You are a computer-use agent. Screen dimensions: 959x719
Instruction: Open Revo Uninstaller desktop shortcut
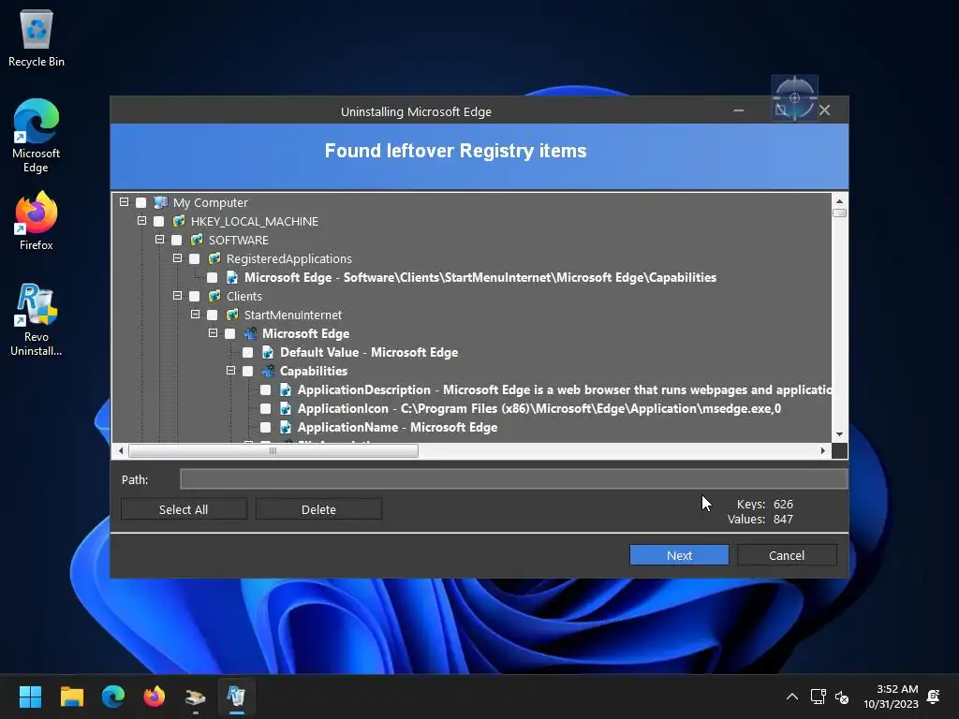point(37,319)
